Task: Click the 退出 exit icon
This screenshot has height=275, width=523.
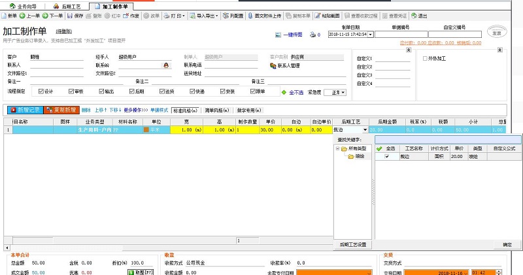Action: [x=414, y=16]
